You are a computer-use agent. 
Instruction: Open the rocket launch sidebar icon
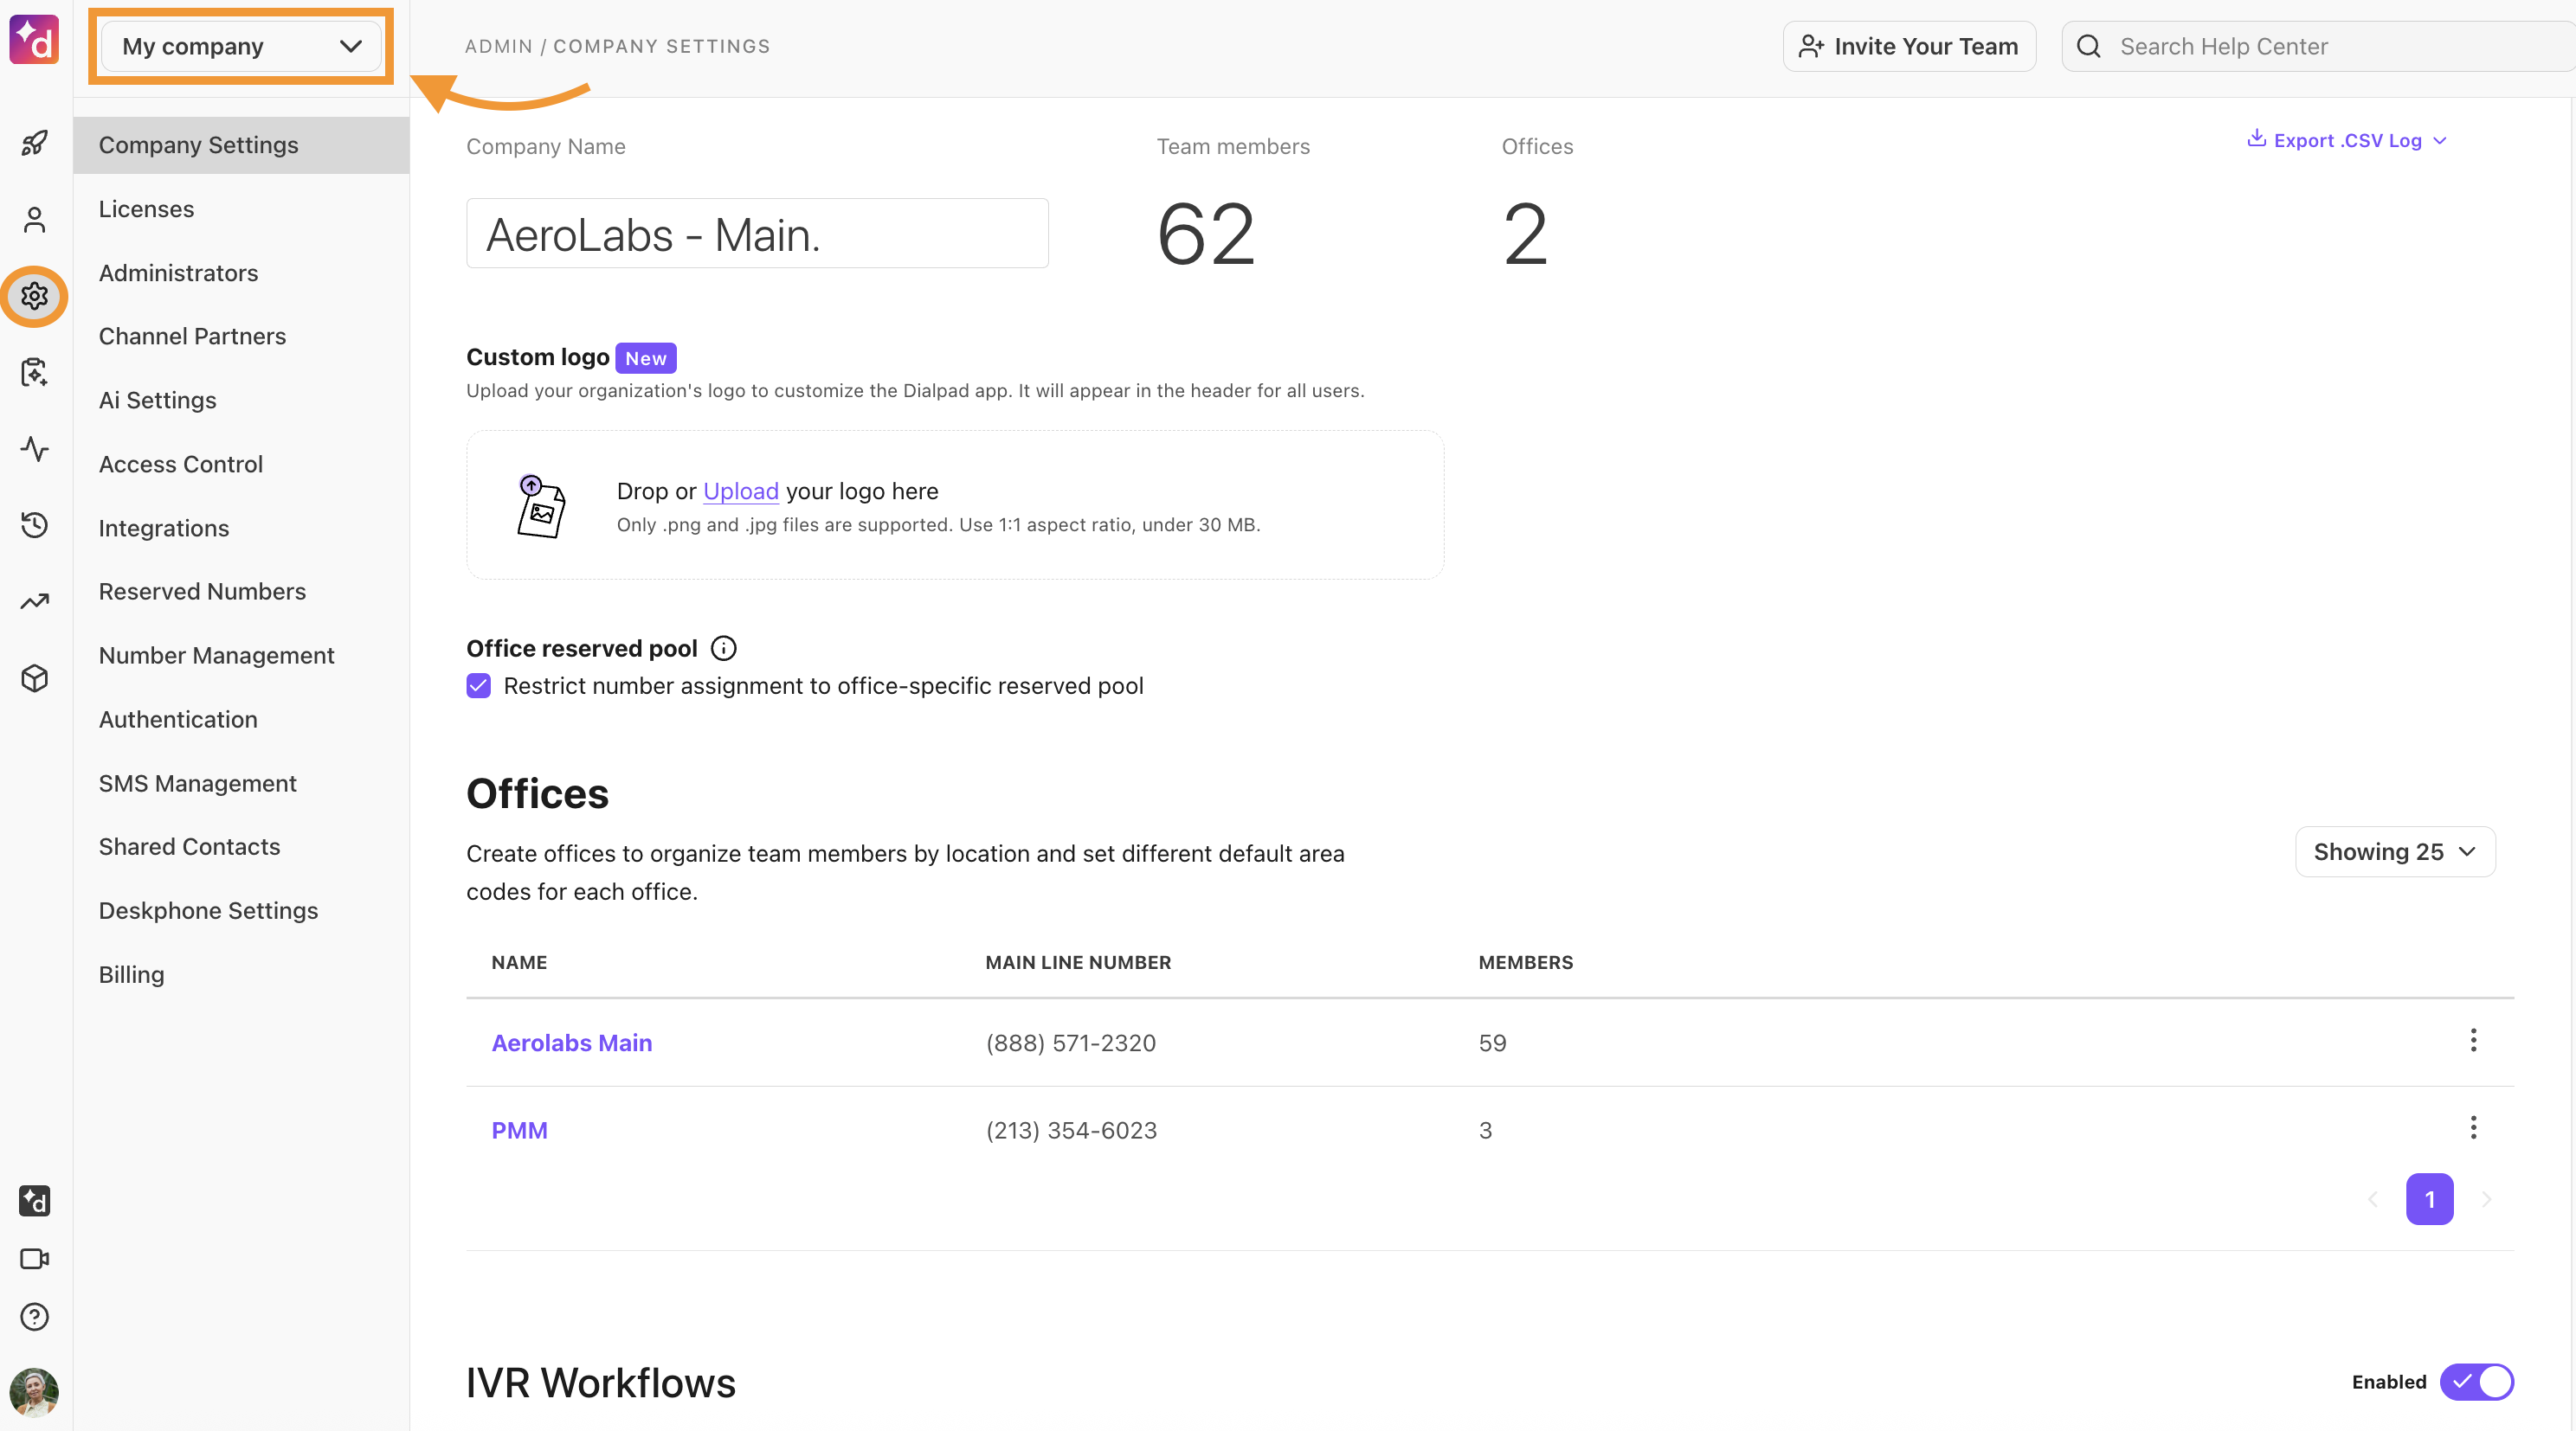34,143
